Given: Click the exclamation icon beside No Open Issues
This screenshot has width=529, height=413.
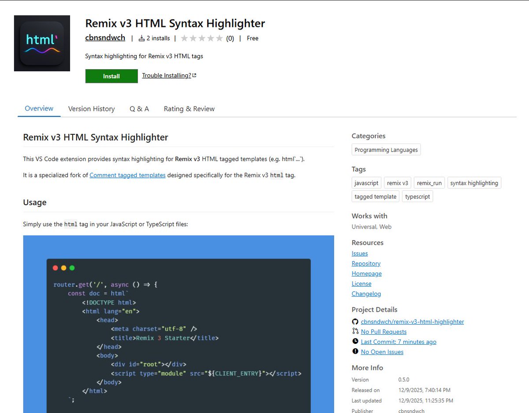Looking at the screenshot, I should coord(355,352).
